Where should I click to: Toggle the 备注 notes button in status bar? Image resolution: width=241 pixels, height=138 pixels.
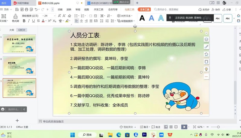(144, 127)
